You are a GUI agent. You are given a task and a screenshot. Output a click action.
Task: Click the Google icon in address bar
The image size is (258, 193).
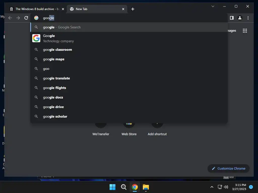point(36,18)
